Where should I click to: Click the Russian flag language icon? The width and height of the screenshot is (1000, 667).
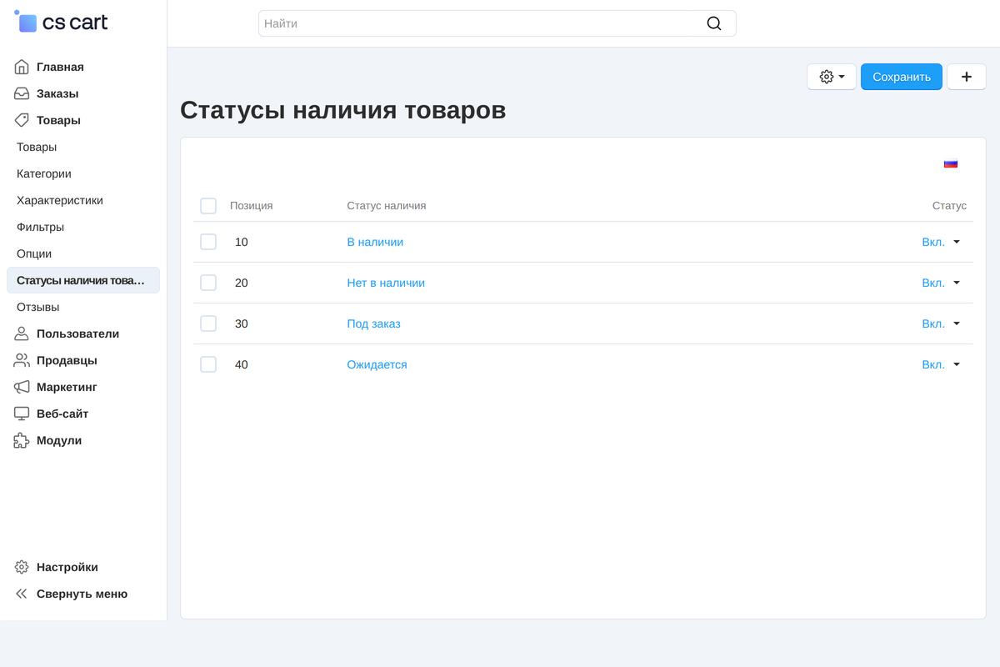point(951,163)
